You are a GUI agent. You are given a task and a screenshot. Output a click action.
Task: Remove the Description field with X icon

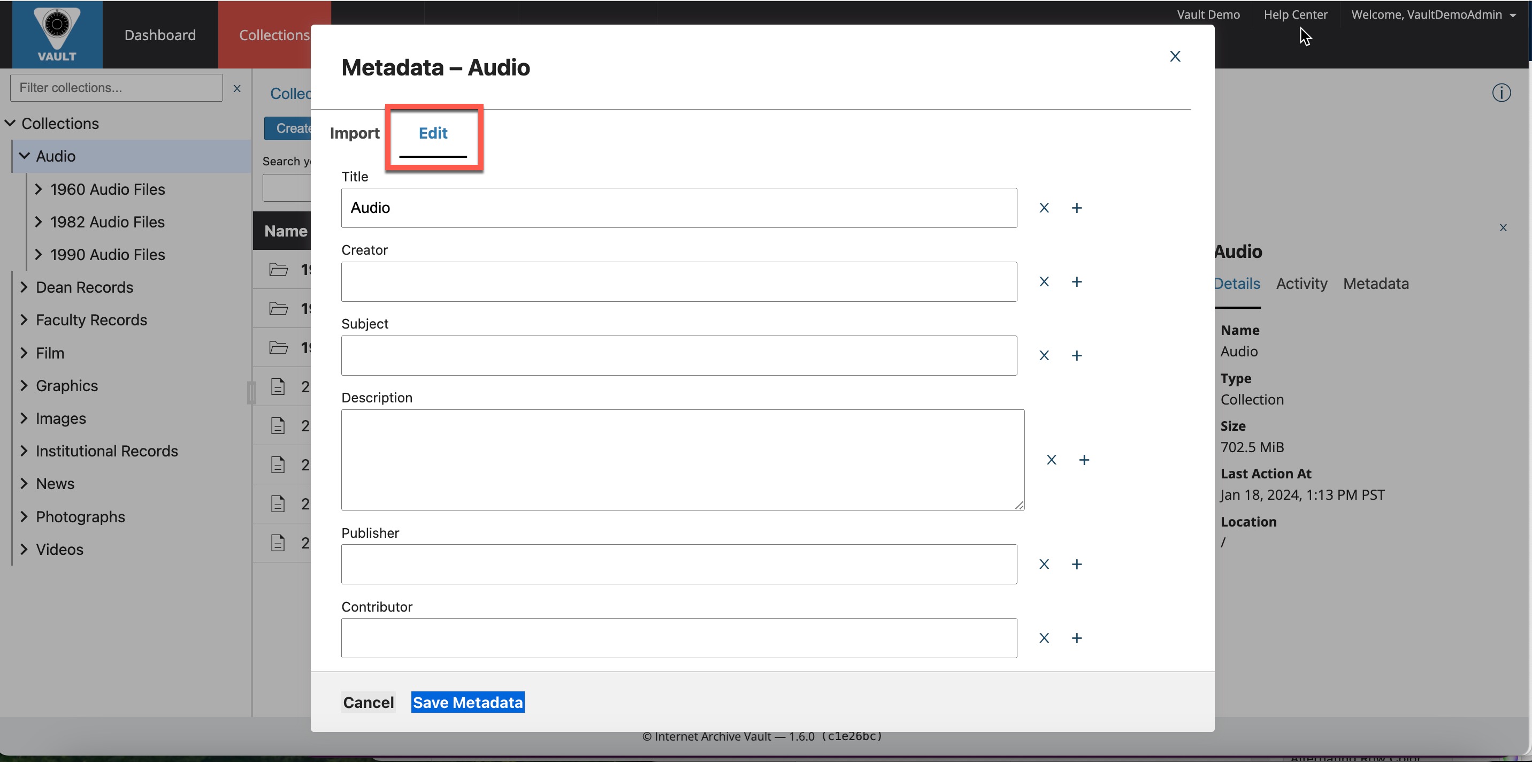tap(1051, 460)
